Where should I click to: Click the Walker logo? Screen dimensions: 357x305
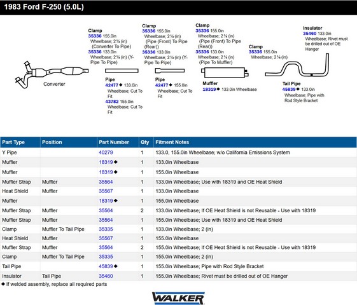178,298
